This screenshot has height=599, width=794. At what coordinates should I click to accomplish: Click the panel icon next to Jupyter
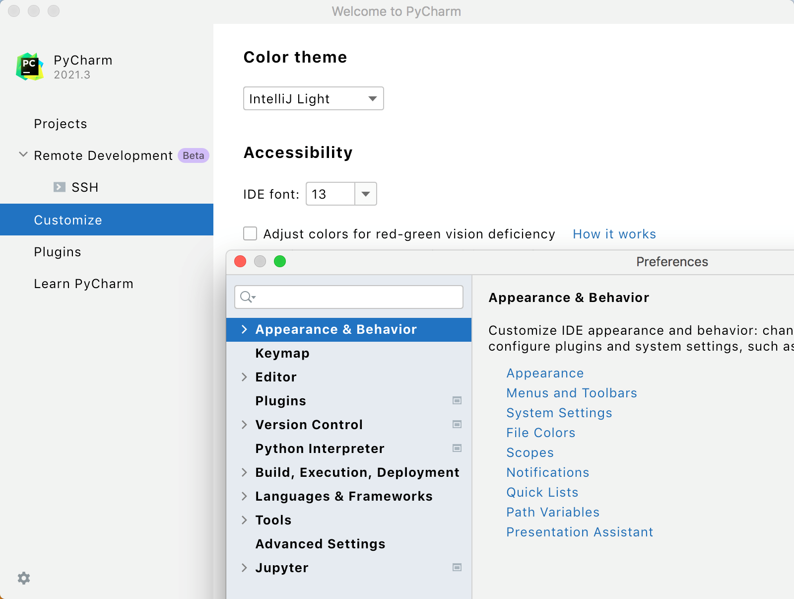457,567
